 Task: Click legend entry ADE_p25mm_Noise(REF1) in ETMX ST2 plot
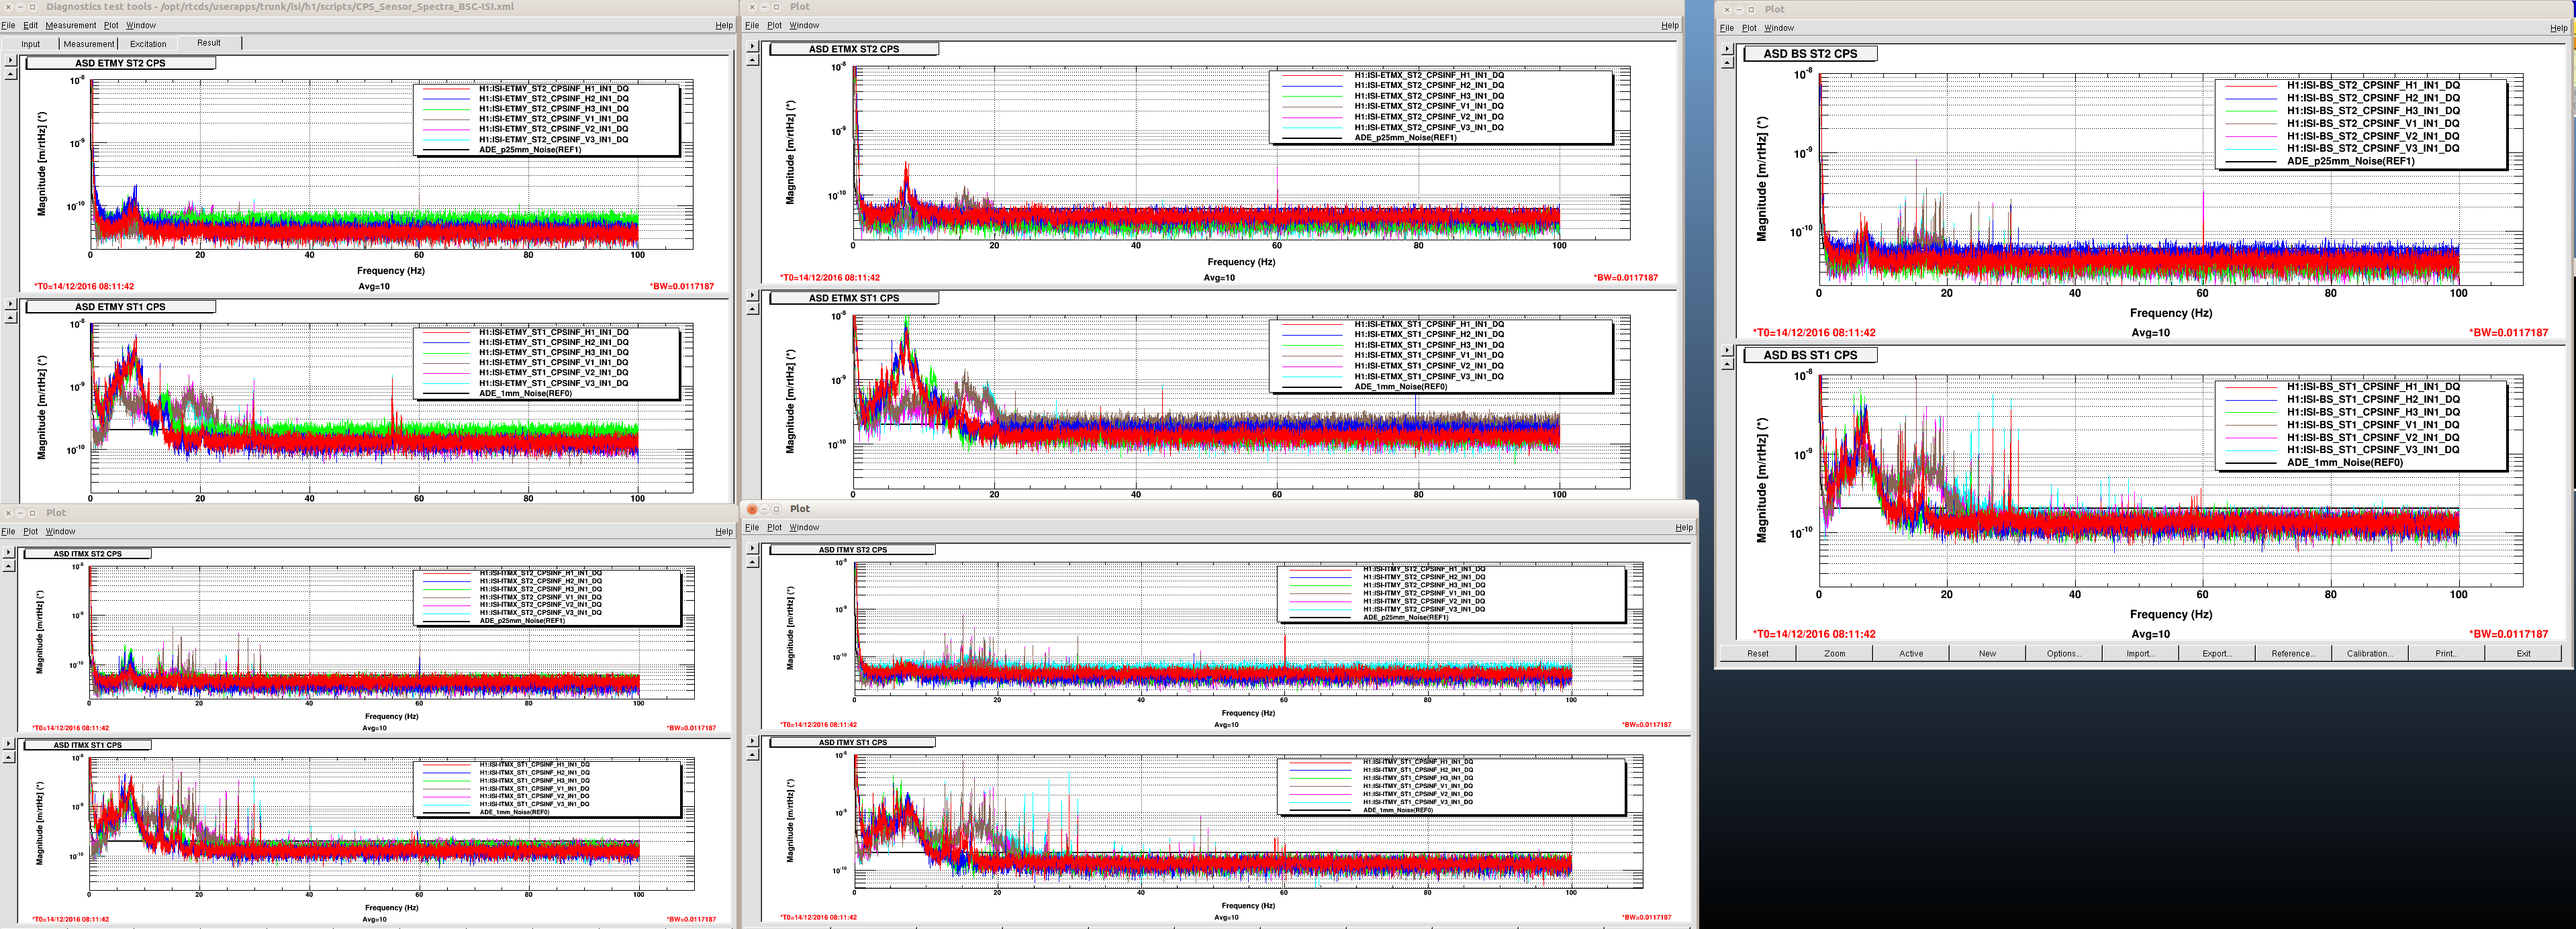click(x=1405, y=138)
